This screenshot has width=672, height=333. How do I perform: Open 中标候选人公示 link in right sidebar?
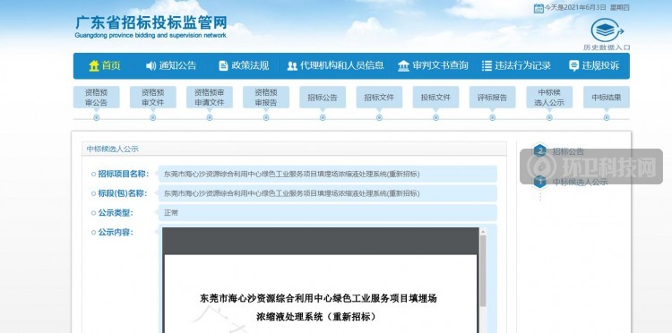[580, 182]
